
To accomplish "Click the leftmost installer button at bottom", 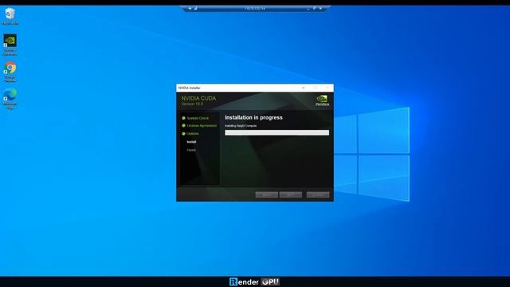I will pyautogui.click(x=267, y=195).
